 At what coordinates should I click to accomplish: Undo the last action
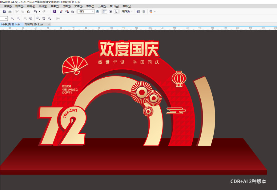coord(35,11)
